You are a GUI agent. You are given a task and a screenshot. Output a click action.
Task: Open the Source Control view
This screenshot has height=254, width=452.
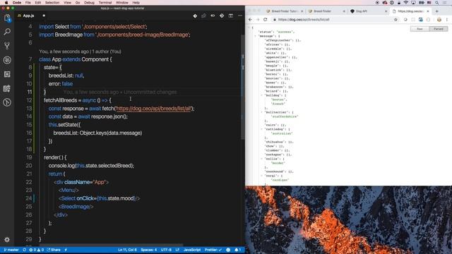tap(7, 46)
